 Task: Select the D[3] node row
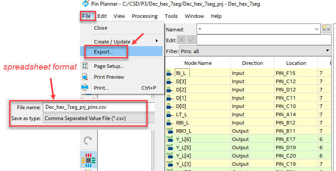(248, 81)
